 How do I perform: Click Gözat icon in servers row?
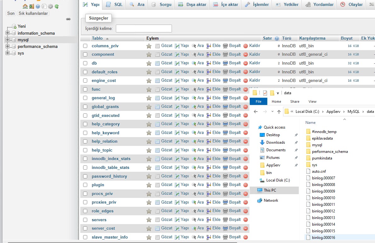pyautogui.click(x=157, y=220)
